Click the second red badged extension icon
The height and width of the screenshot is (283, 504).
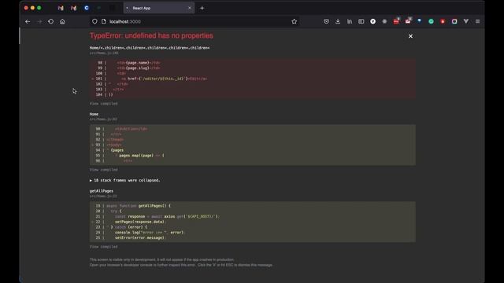point(408,21)
